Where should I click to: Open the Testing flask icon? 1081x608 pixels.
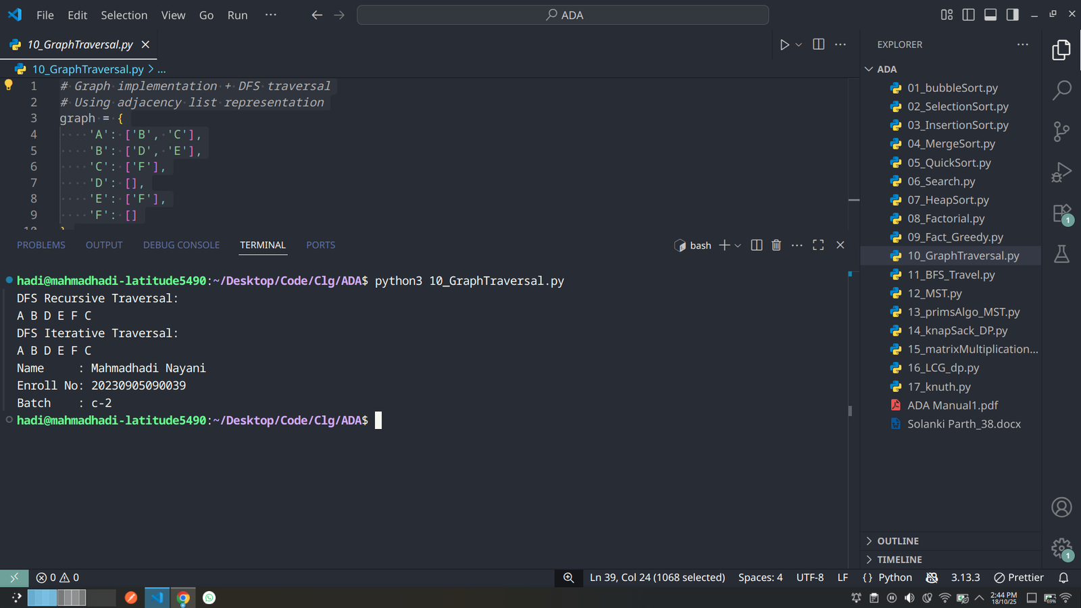point(1061,254)
